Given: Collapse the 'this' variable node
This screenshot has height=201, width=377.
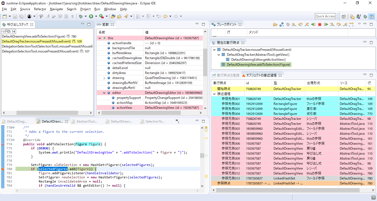Looking at the screenshot, I should tap(100, 38).
